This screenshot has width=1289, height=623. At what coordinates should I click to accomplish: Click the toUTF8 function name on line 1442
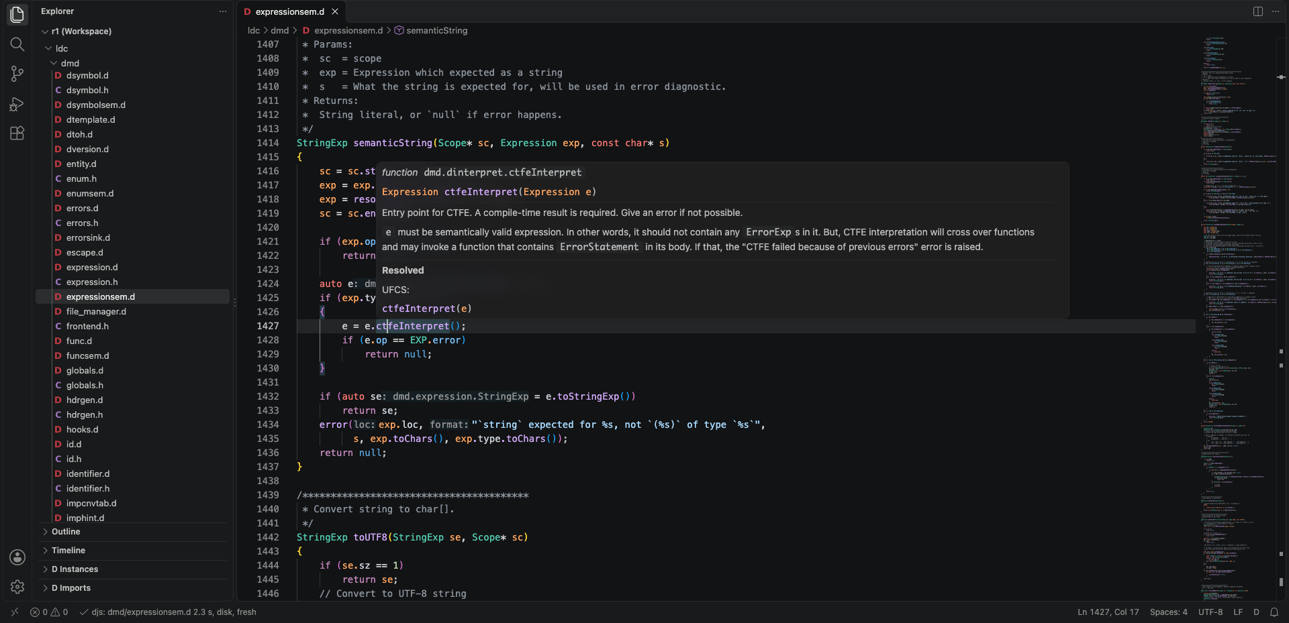(370, 537)
